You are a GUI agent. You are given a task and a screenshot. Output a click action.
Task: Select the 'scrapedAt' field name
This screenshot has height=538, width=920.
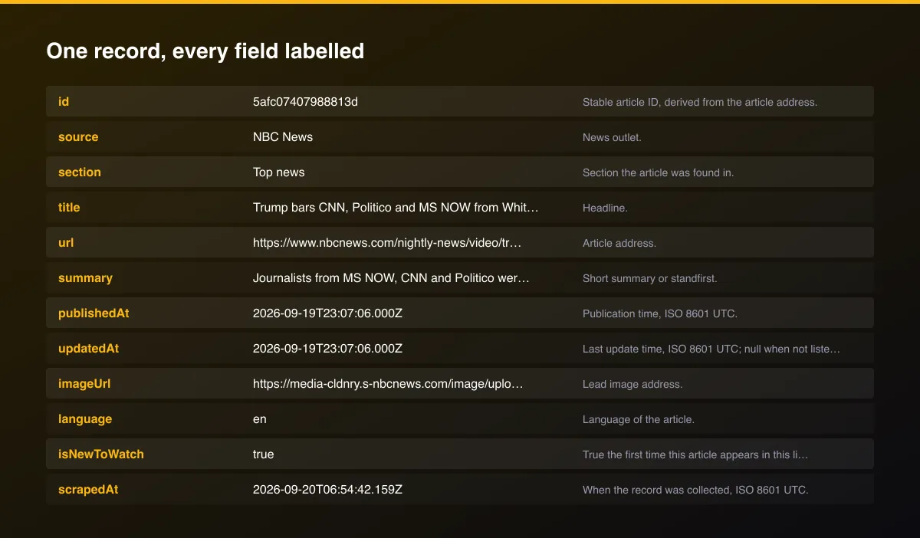(x=88, y=489)
